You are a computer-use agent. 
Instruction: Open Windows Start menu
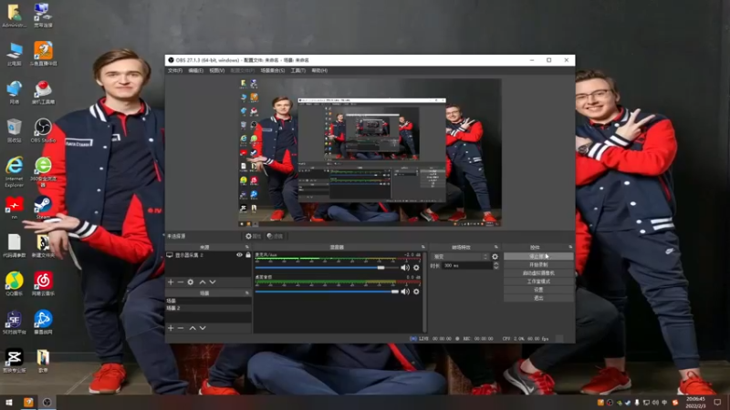coord(9,403)
